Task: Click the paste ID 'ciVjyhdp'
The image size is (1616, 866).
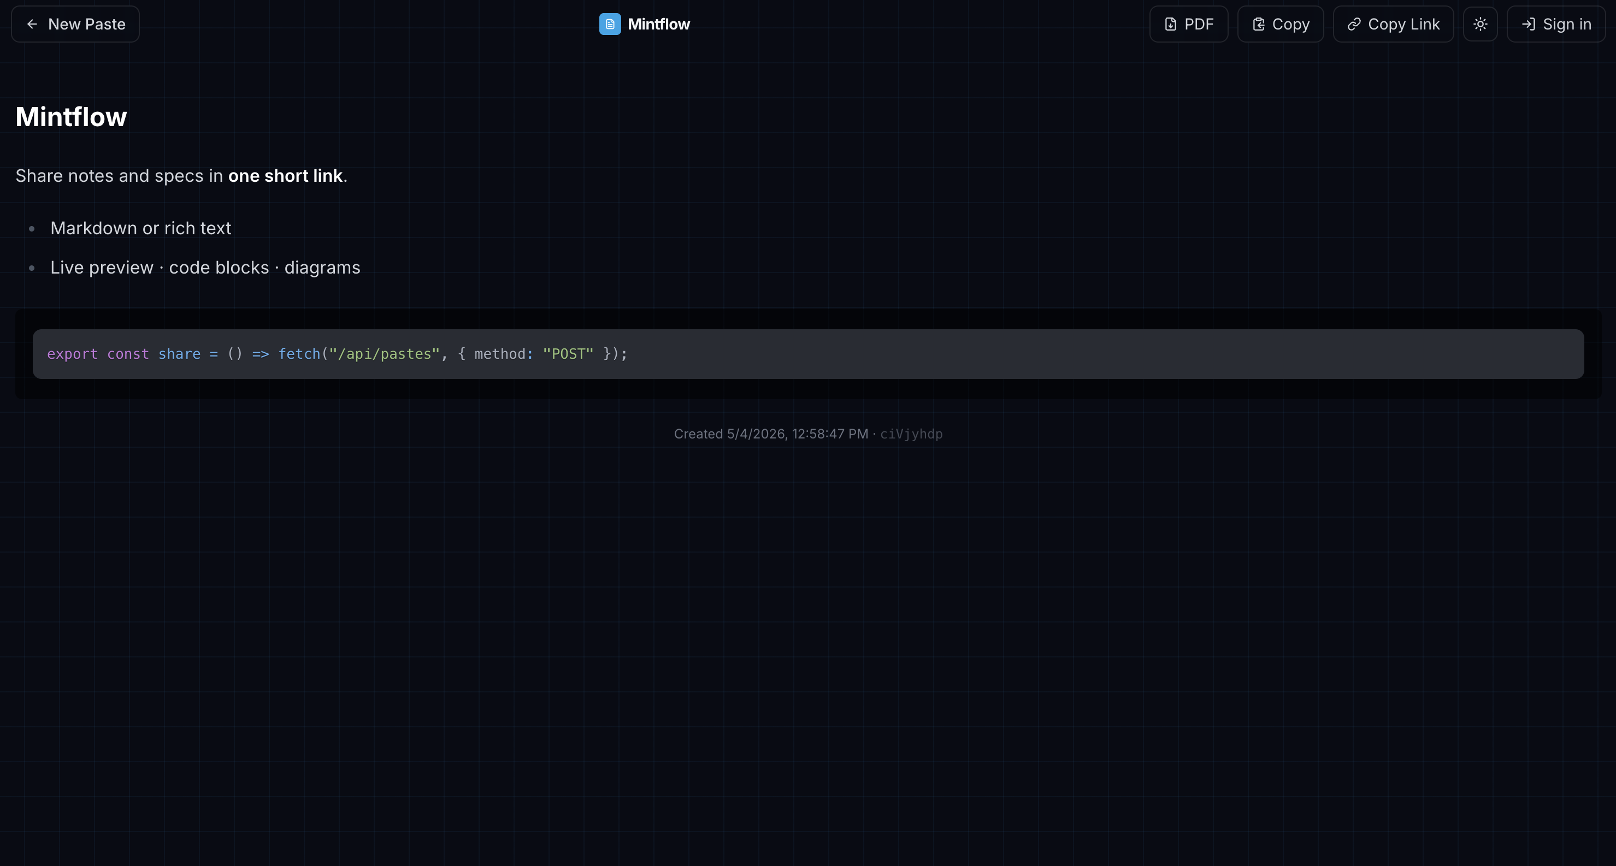Action: (911, 434)
